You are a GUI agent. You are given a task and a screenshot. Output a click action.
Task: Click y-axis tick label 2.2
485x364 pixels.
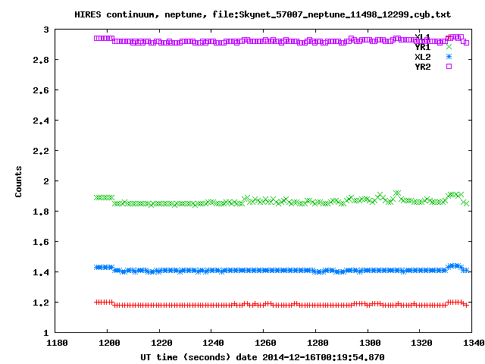(x=41, y=151)
